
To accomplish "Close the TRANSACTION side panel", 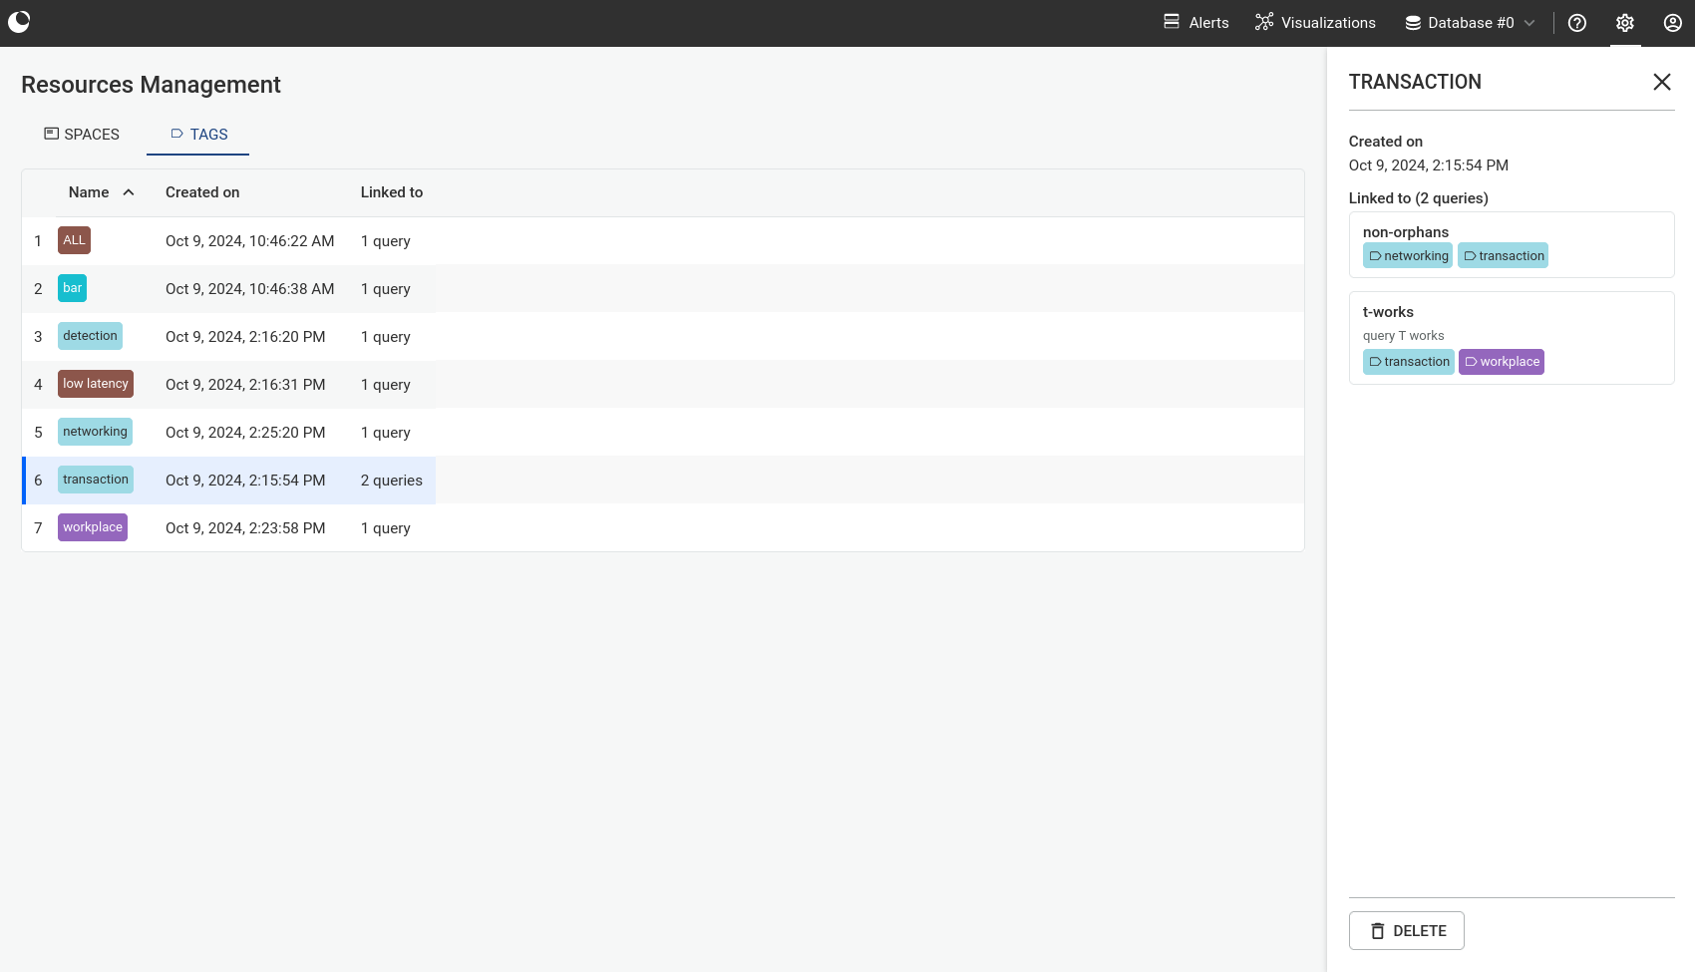I will click(x=1662, y=82).
